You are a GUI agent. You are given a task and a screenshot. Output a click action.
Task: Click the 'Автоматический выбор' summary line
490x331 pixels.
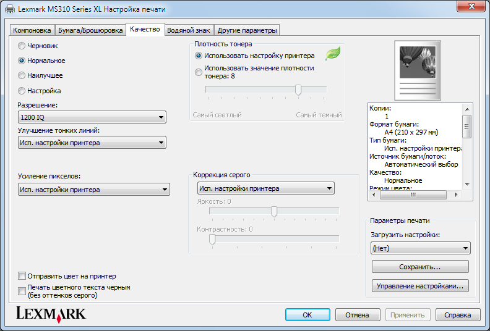coord(421,164)
